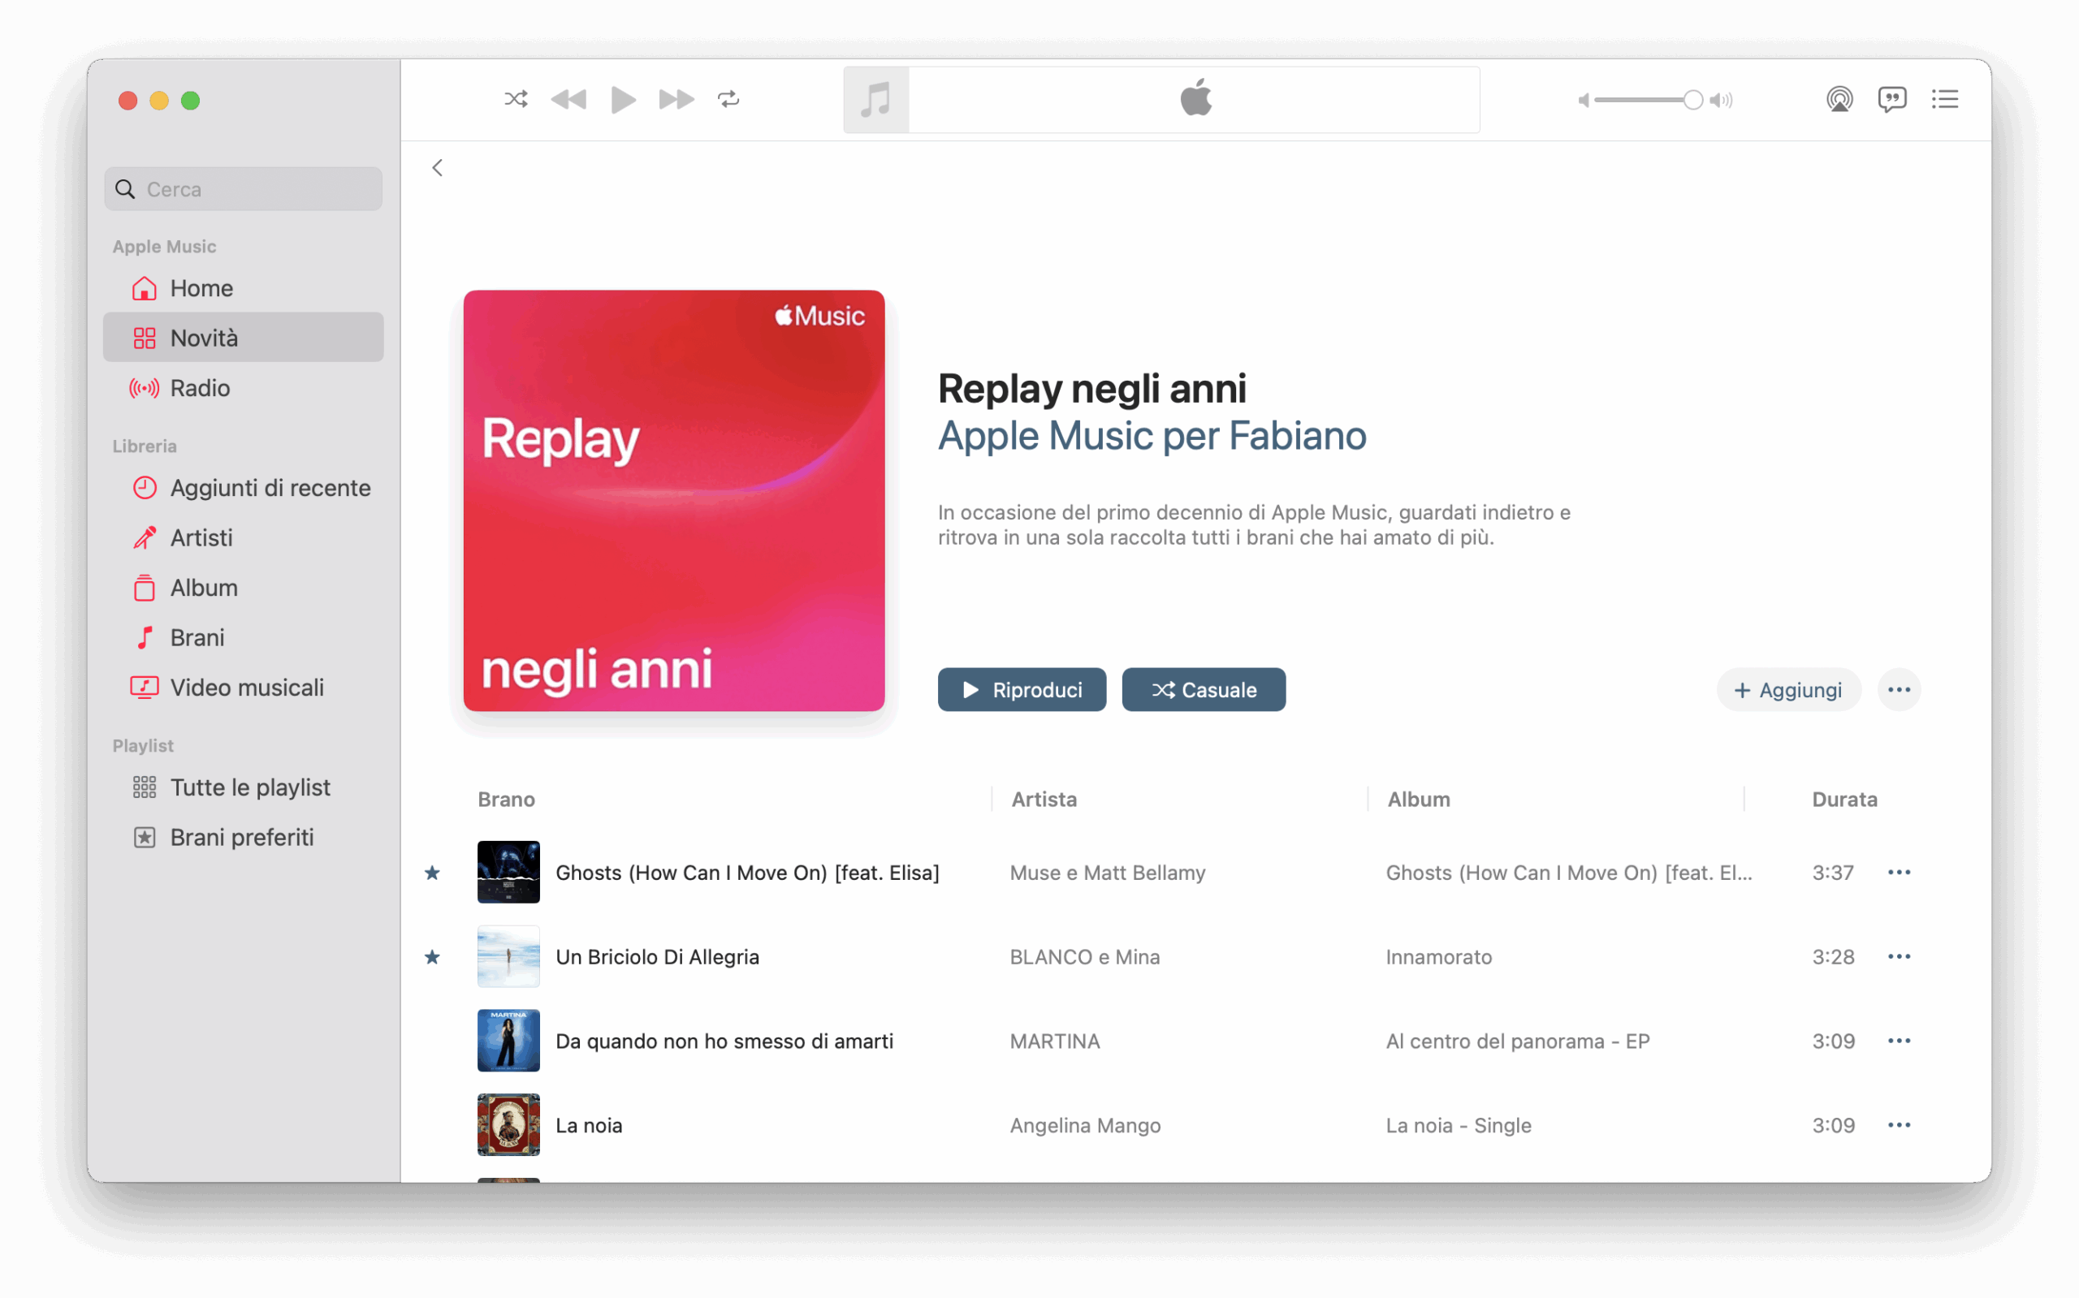Viewport: 2079px width, 1298px height.
Task: Click the Ghosts track artwork thumbnail
Action: [x=508, y=872]
